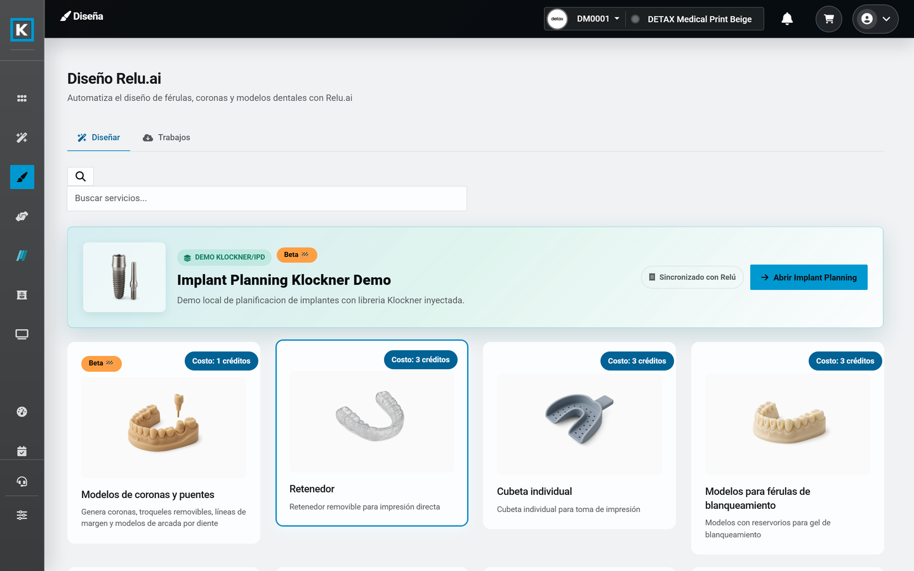Click the Costo: 1 créditos badge
914x571 pixels.
pyautogui.click(x=221, y=361)
